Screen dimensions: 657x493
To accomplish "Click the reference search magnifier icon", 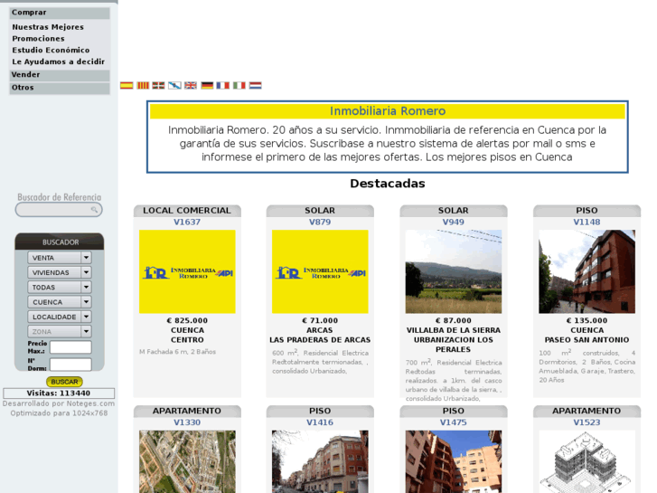I will pyautogui.click(x=94, y=209).
